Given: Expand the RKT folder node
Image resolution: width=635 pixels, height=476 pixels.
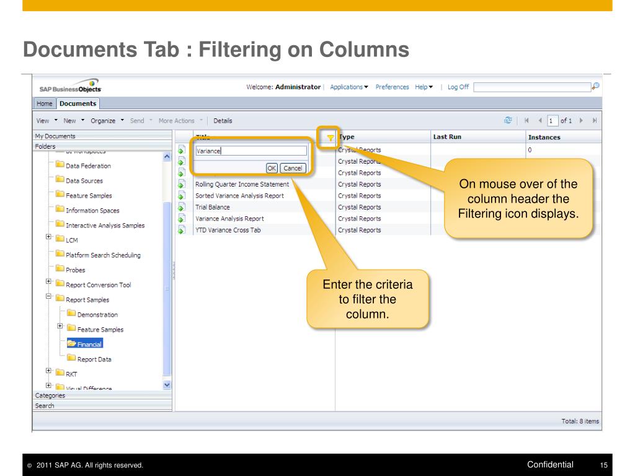Looking at the screenshot, I should 48,371.
